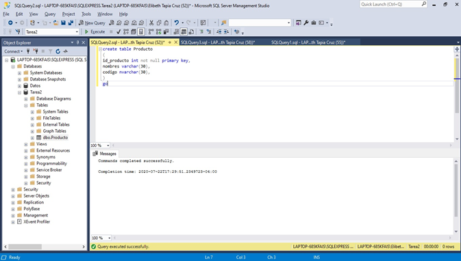Screen dimensions: 461x261
Task: Toggle Include Live Query Statistics
Action: coord(159,31)
